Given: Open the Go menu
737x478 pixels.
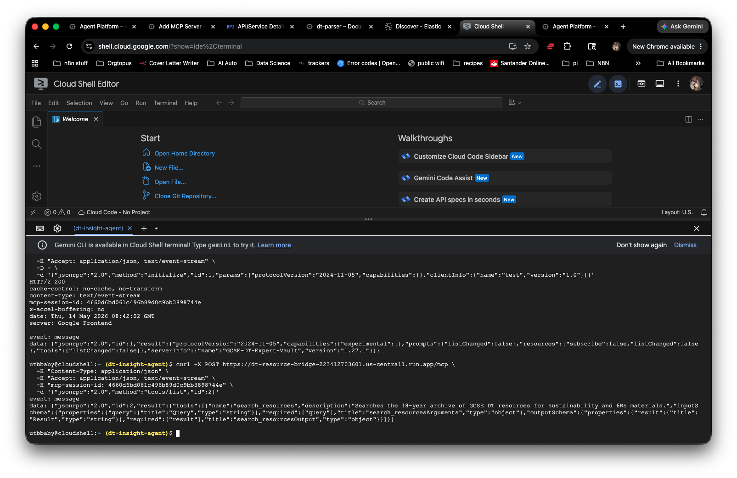Looking at the screenshot, I should (124, 103).
